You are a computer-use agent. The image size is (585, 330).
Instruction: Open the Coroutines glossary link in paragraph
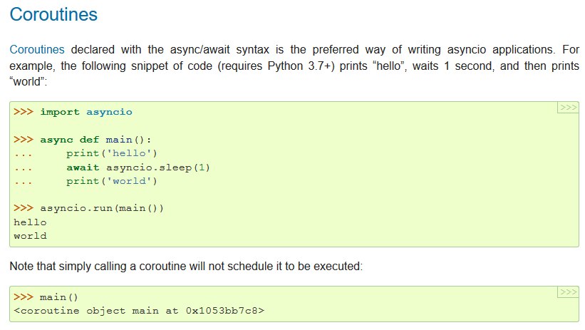tap(37, 49)
